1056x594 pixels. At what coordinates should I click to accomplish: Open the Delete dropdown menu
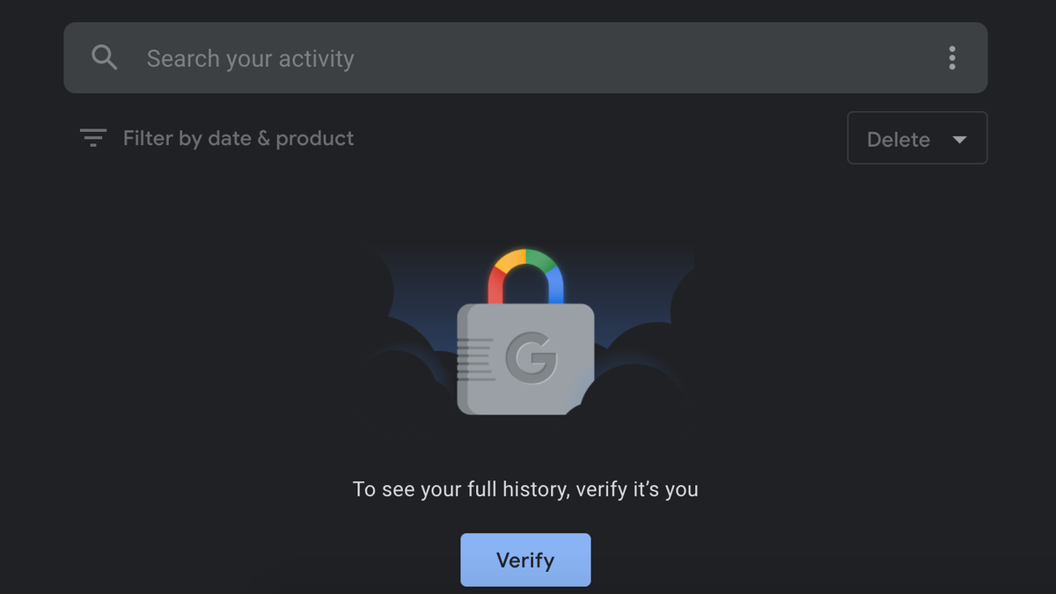point(917,138)
